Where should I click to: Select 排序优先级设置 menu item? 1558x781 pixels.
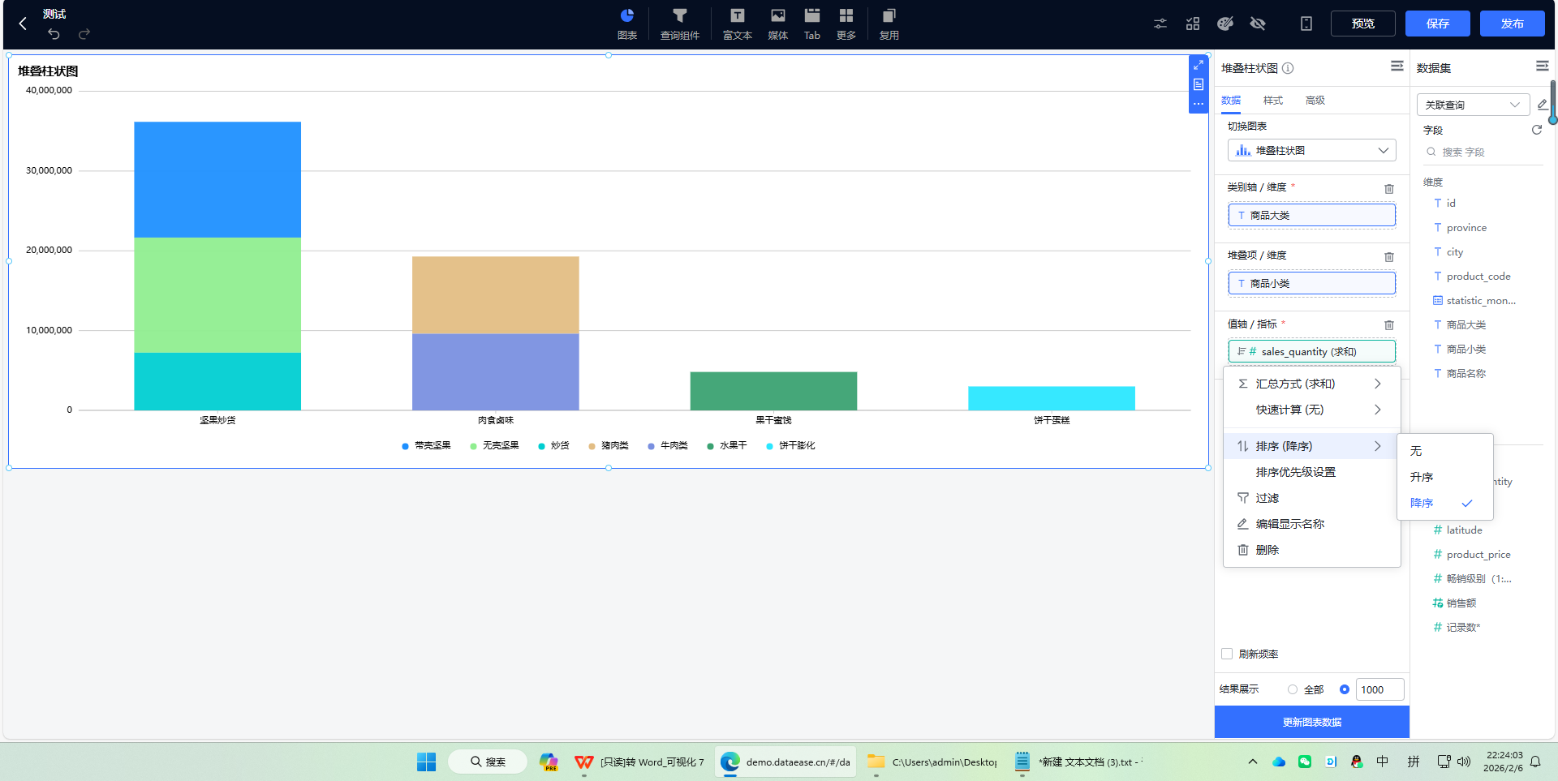(x=1312, y=472)
